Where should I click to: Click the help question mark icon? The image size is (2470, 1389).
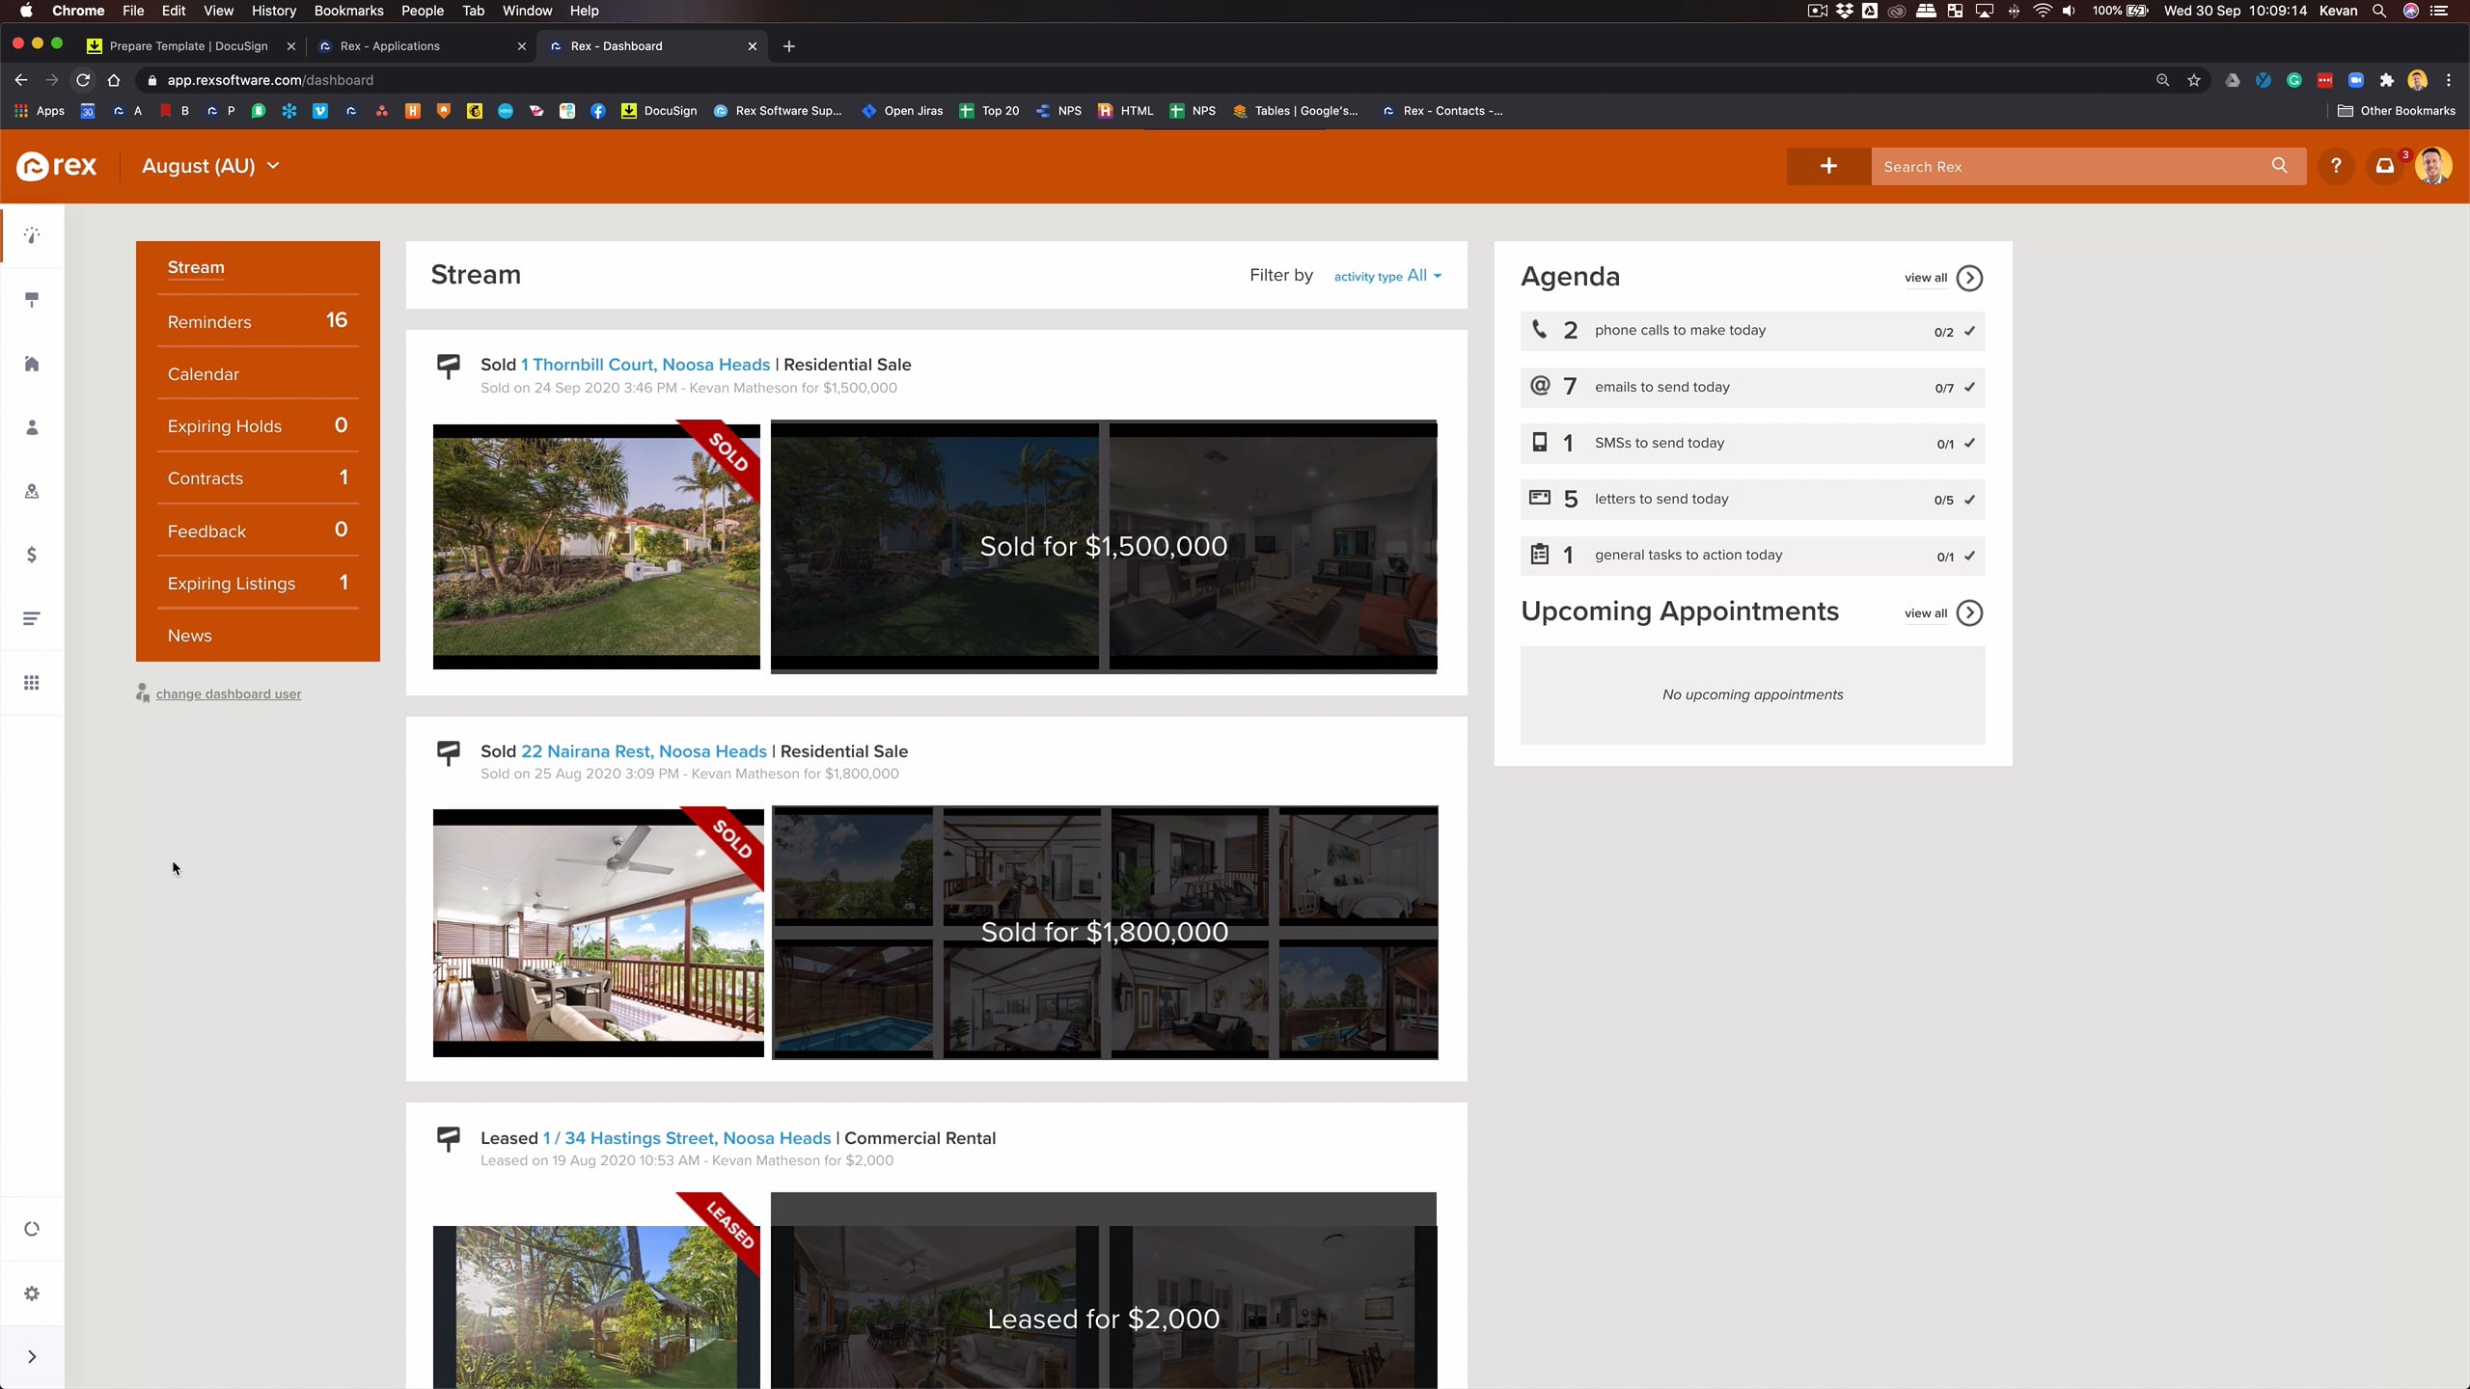tap(2336, 166)
